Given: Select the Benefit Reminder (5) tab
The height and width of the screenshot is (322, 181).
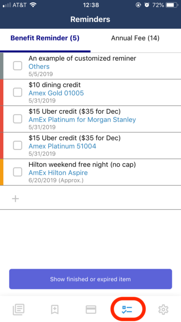Looking at the screenshot, I should pyautogui.click(x=45, y=38).
